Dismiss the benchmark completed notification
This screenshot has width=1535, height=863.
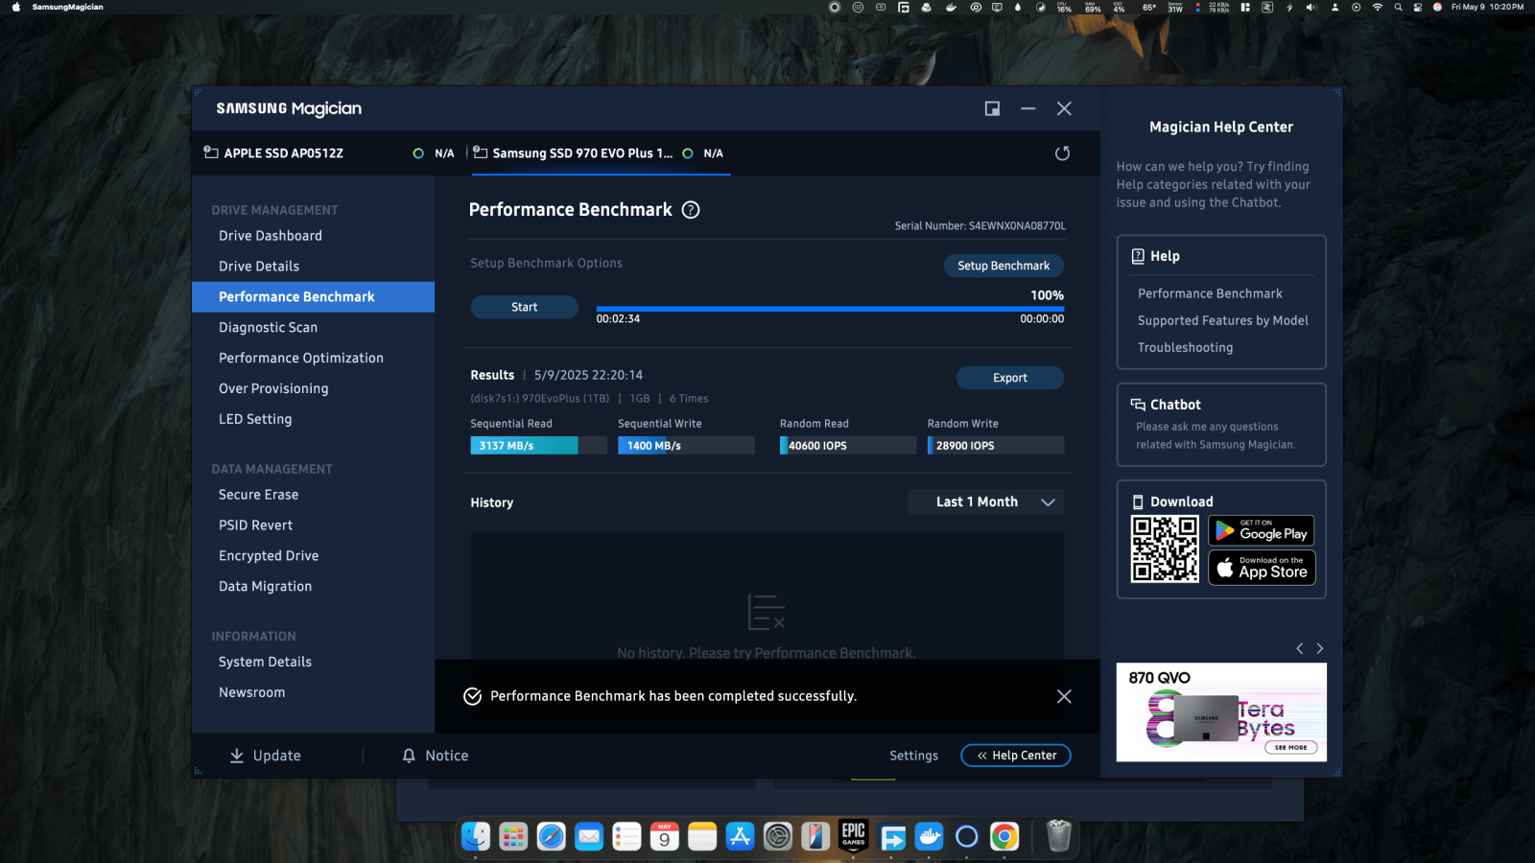coord(1064,696)
